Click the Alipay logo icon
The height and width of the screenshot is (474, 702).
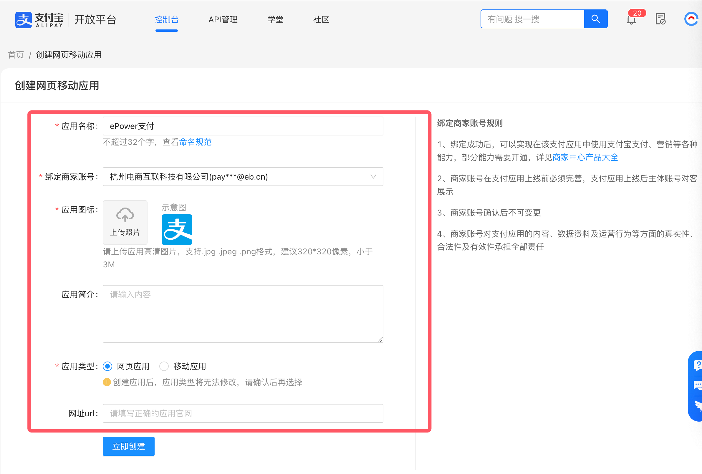24,20
